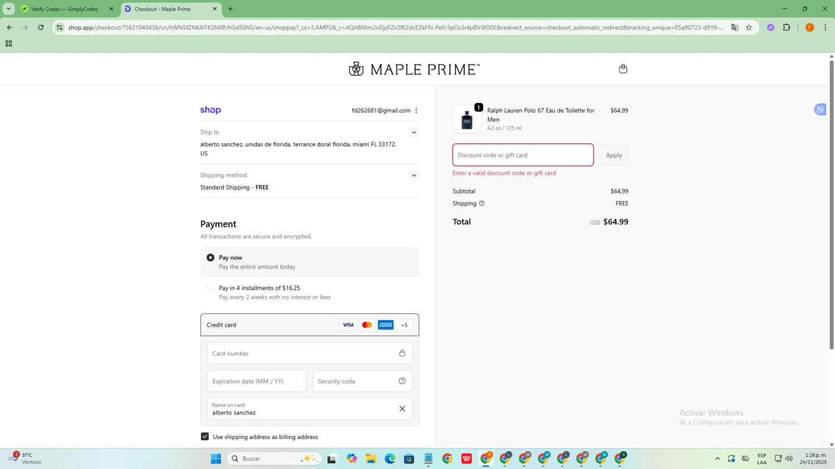Expand the Shipping method section
This screenshot has width=835, height=469.
pyautogui.click(x=414, y=176)
